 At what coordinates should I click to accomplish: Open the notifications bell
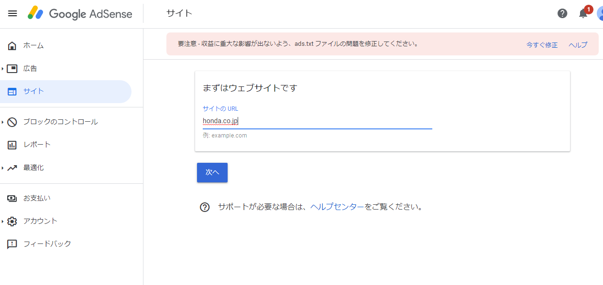pos(583,13)
